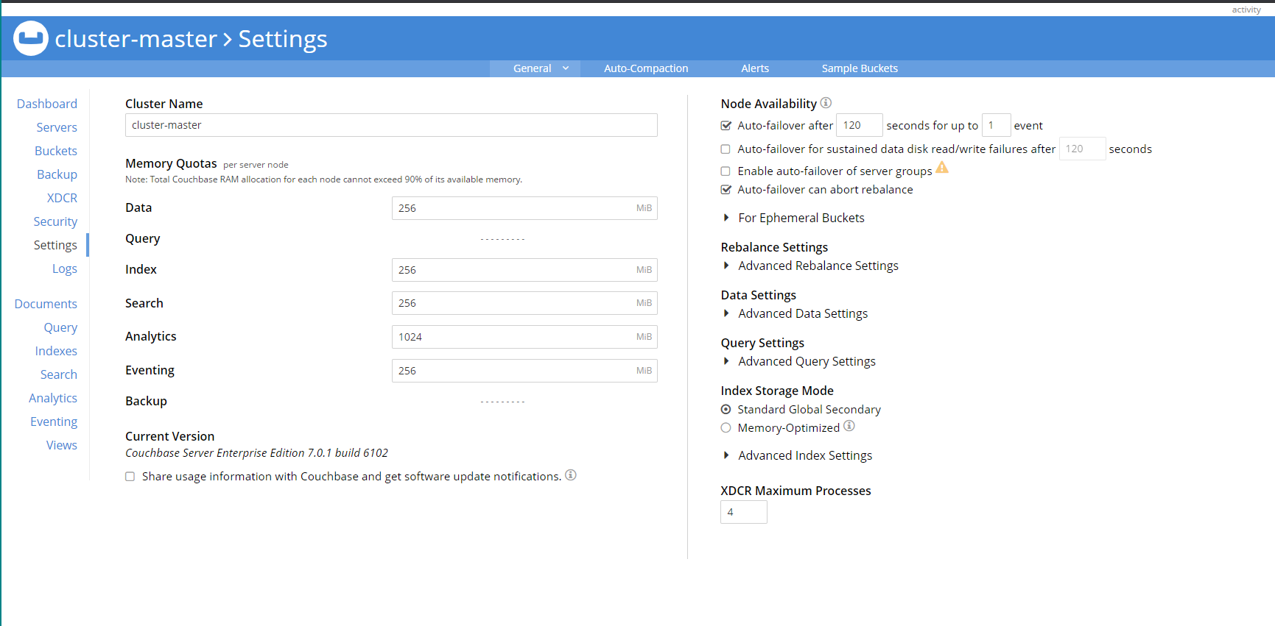
Task: Click the activity link at top right
Action: pyautogui.click(x=1246, y=10)
